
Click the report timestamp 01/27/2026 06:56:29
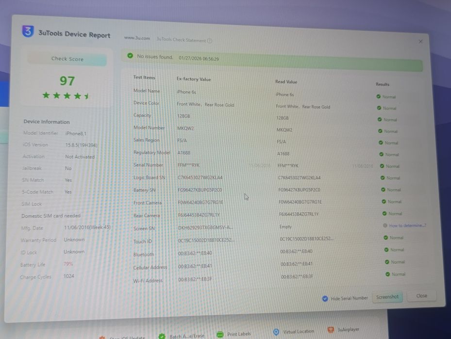tap(199, 59)
